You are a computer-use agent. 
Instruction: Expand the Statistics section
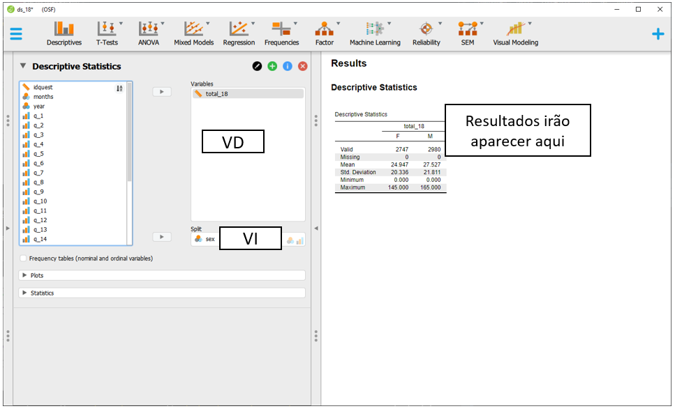25,293
